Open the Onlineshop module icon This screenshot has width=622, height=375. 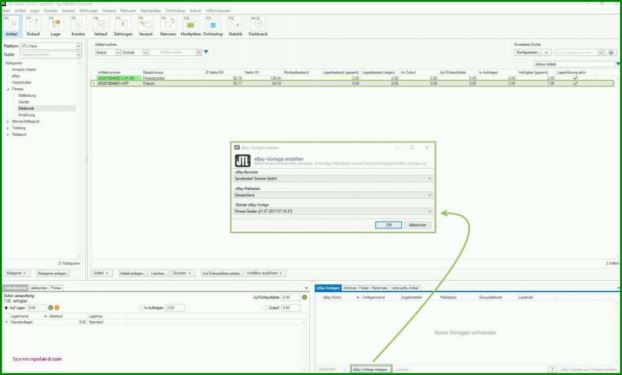pyautogui.click(x=213, y=26)
